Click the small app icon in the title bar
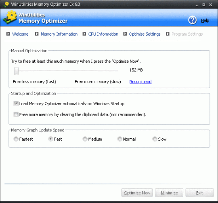This screenshot has width=218, height=203. point(6,4)
